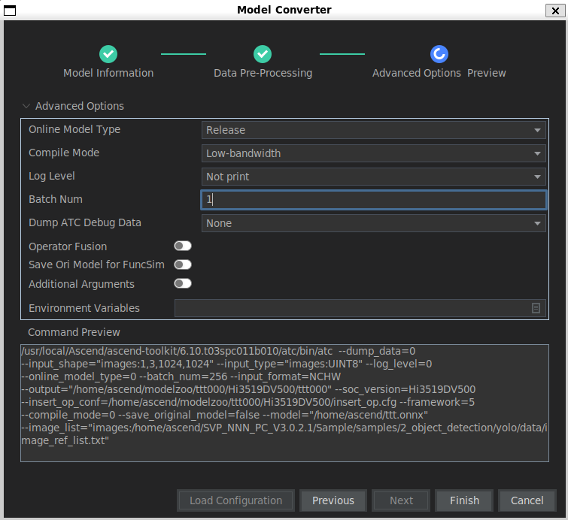Click the Data Pre-Processing step checkmark icon

coord(263,54)
